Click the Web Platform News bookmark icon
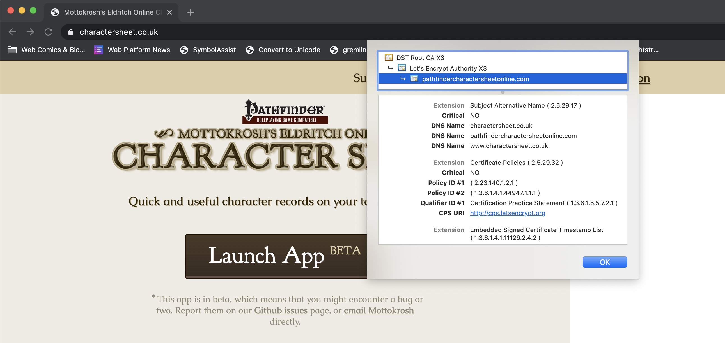Viewport: 725px width, 343px height. pyautogui.click(x=98, y=50)
